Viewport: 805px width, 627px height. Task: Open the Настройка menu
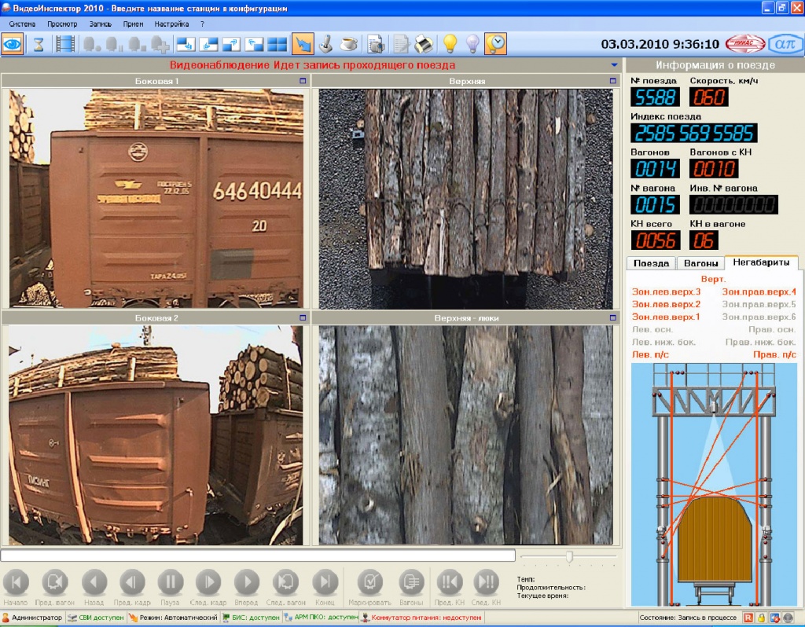coord(171,24)
